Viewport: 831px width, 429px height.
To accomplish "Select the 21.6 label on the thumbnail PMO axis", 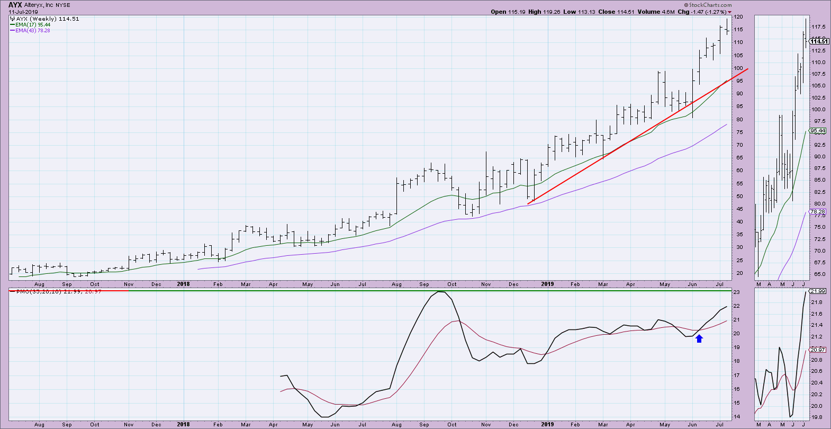I will [817, 314].
